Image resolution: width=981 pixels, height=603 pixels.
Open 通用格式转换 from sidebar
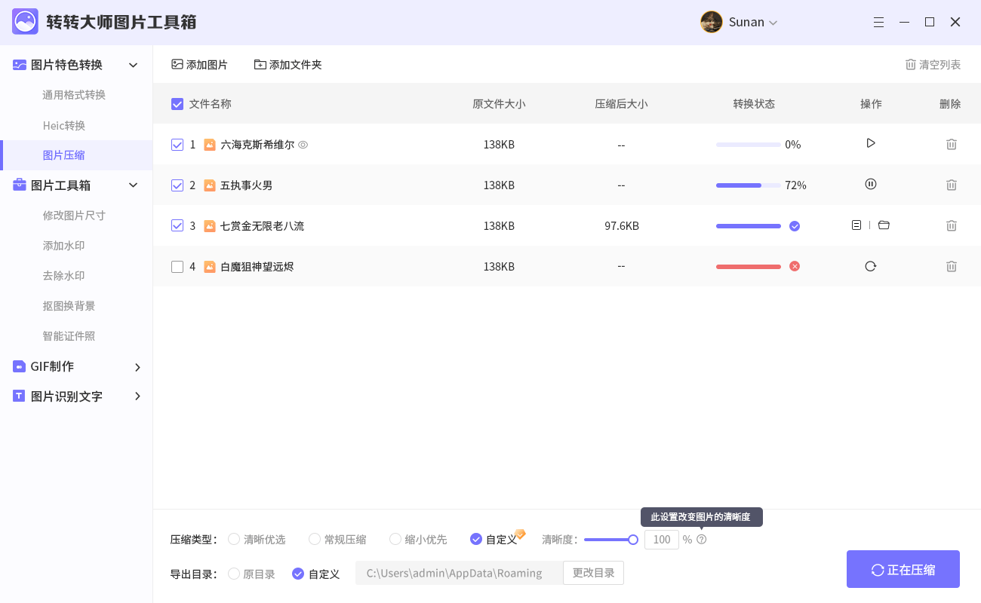[x=74, y=95]
